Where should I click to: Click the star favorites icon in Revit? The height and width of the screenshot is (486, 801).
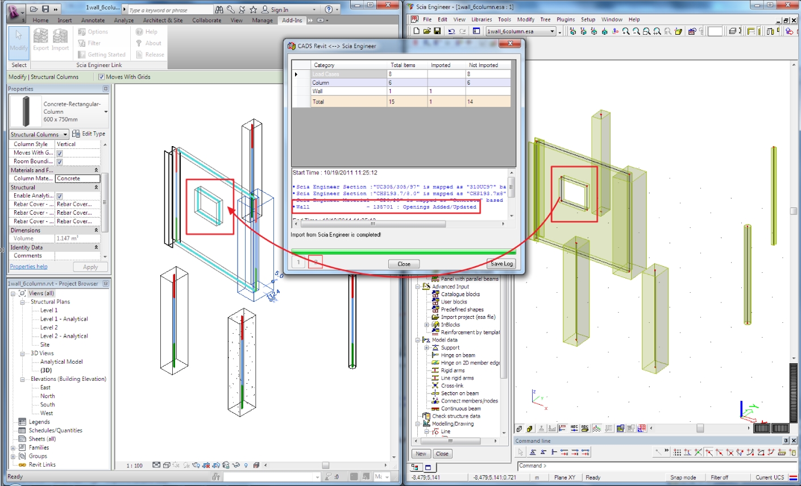tap(254, 10)
